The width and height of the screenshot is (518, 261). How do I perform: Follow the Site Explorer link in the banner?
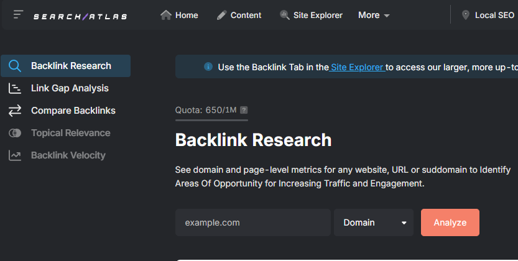357,67
